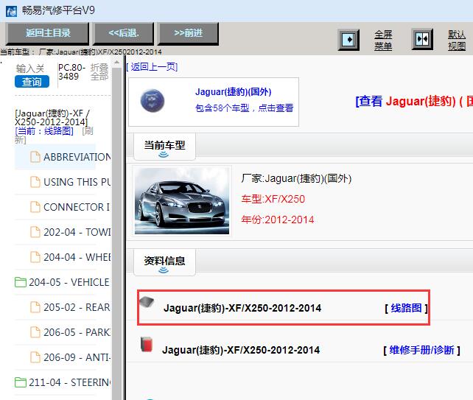473x400 pixels.
Task: Click document icon of USING THIS PU item
Action: (x=35, y=182)
